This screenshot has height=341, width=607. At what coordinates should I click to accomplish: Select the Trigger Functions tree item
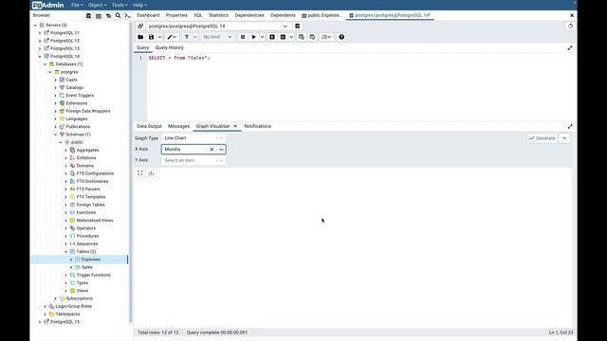(93, 275)
